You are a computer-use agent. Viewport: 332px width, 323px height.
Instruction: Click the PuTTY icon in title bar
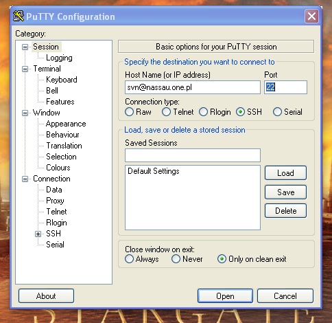pyautogui.click(x=19, y=16)
